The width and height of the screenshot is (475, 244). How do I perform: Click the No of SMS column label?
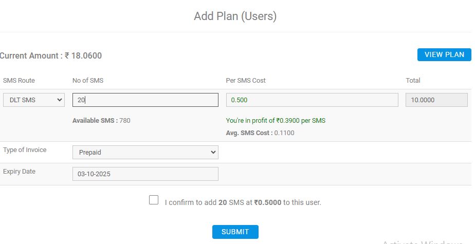pyautogui.click(x=88, y=81)
